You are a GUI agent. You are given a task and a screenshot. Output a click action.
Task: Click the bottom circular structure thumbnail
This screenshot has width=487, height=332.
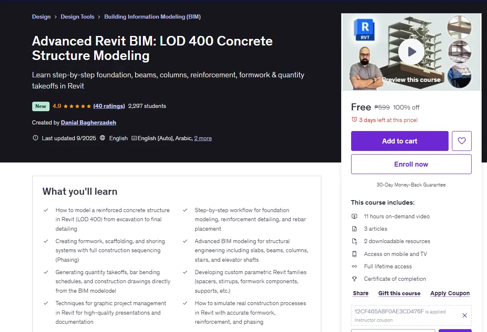(459, 76)
